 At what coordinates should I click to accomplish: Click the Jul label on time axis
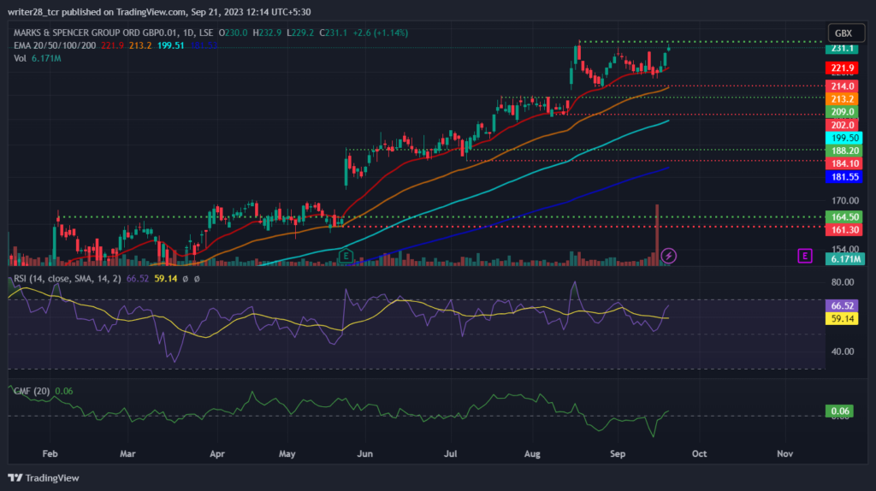point(450,454)
